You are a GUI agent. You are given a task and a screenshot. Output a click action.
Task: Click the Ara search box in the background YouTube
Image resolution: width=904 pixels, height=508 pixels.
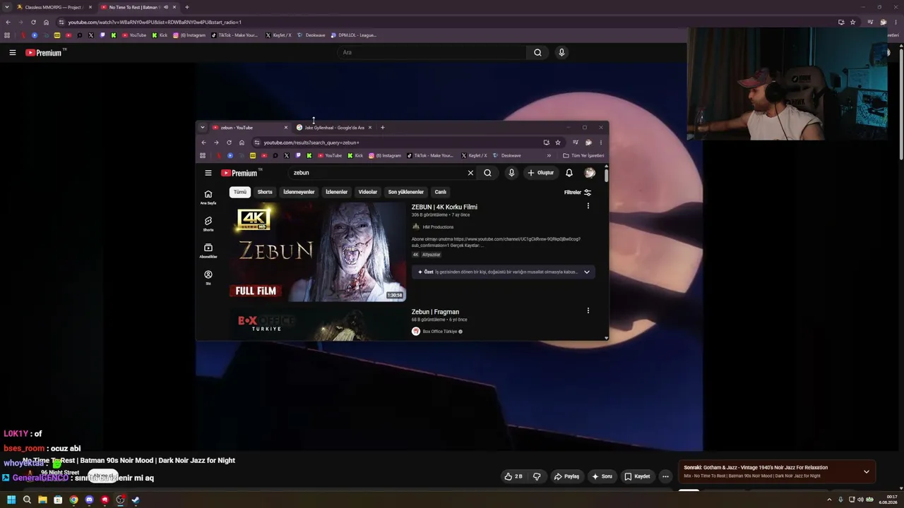(x=431, y=52)
